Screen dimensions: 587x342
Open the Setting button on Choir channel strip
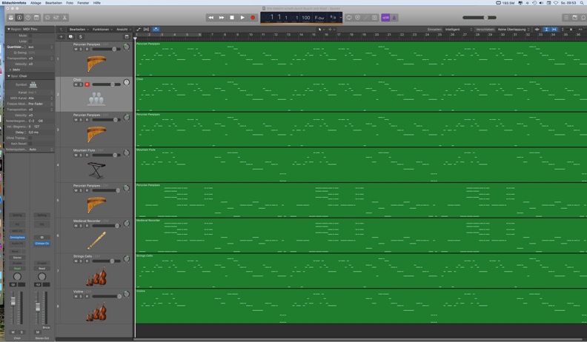coord(17,215)
